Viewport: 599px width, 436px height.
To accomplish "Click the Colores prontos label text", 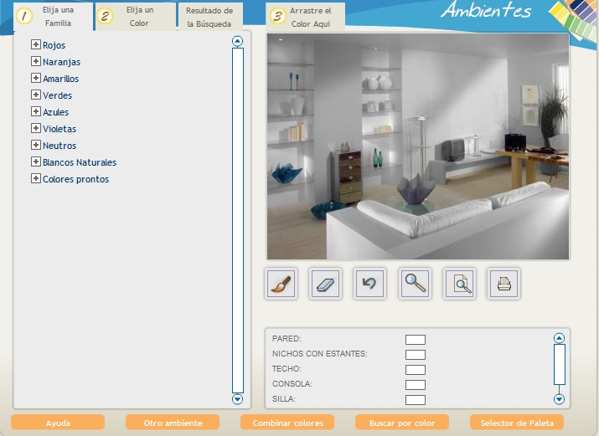I will [75, 179].
